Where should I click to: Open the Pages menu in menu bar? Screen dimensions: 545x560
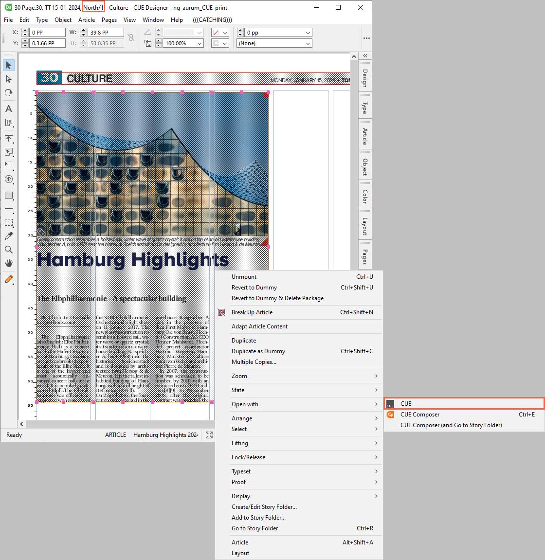coord(109,20)
